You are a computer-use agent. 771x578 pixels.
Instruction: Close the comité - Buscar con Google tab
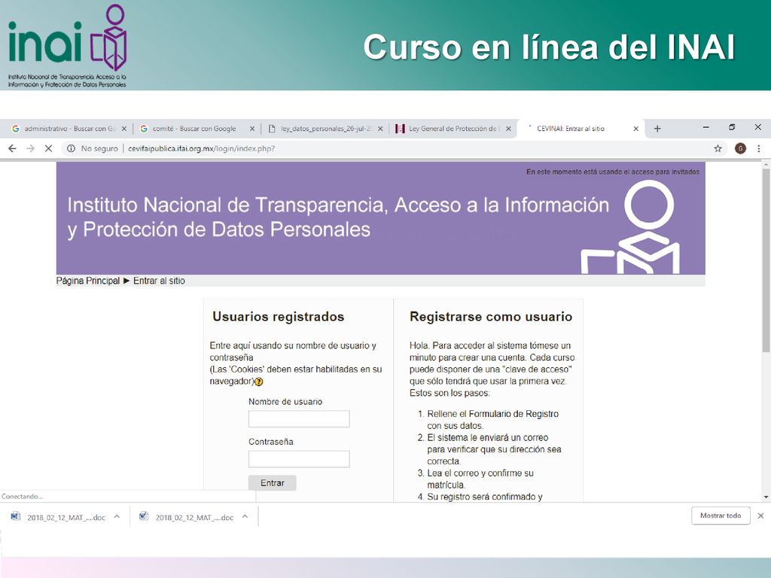pos(252,129)
